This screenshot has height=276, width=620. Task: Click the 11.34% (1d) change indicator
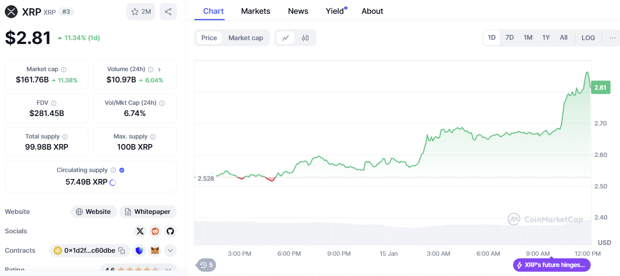tap(78, 38)
